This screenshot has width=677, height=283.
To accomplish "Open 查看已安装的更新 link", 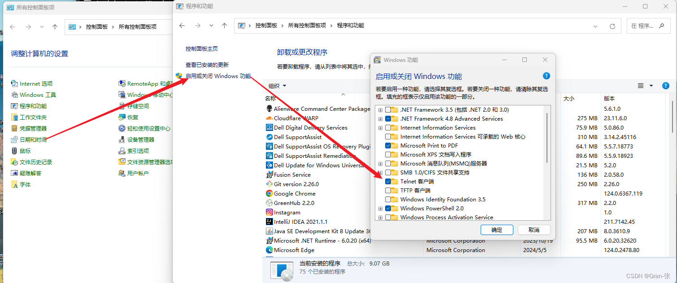I will coord(207,65).
